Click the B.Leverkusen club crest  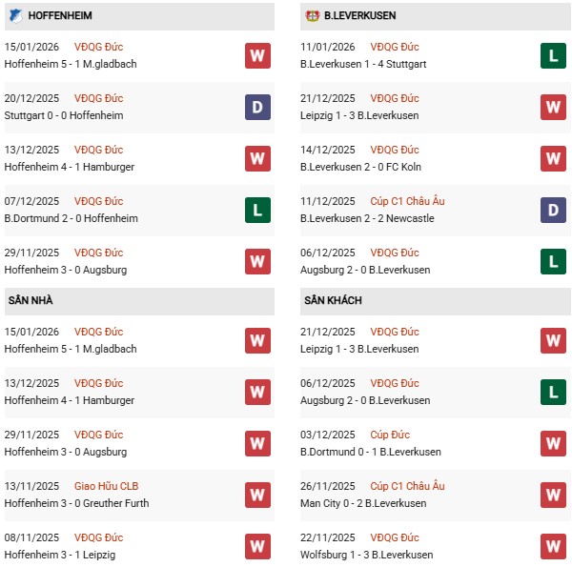pos(311,16)
